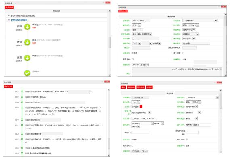The width and height of the screenshot is (230, 160).
Task: Open the 评估目的 dropdown in the lower-right form
Action: click(193, 112)
